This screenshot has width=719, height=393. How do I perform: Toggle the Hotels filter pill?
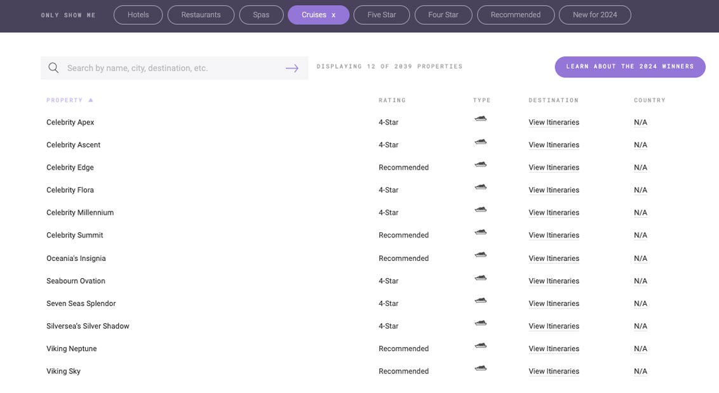pos(138,15)
